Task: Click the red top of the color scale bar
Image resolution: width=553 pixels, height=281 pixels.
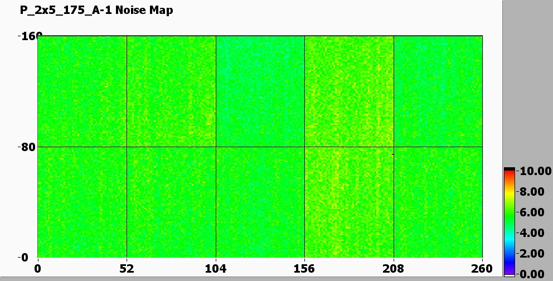Action: click(x=509, y=173)
